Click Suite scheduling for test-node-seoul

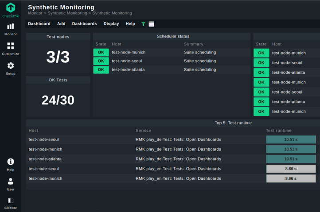click(x=200, y=61)
